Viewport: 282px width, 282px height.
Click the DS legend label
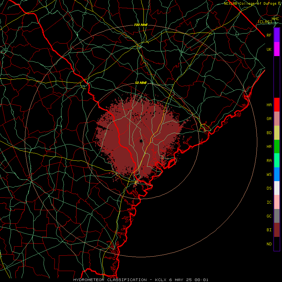(269, 188)
